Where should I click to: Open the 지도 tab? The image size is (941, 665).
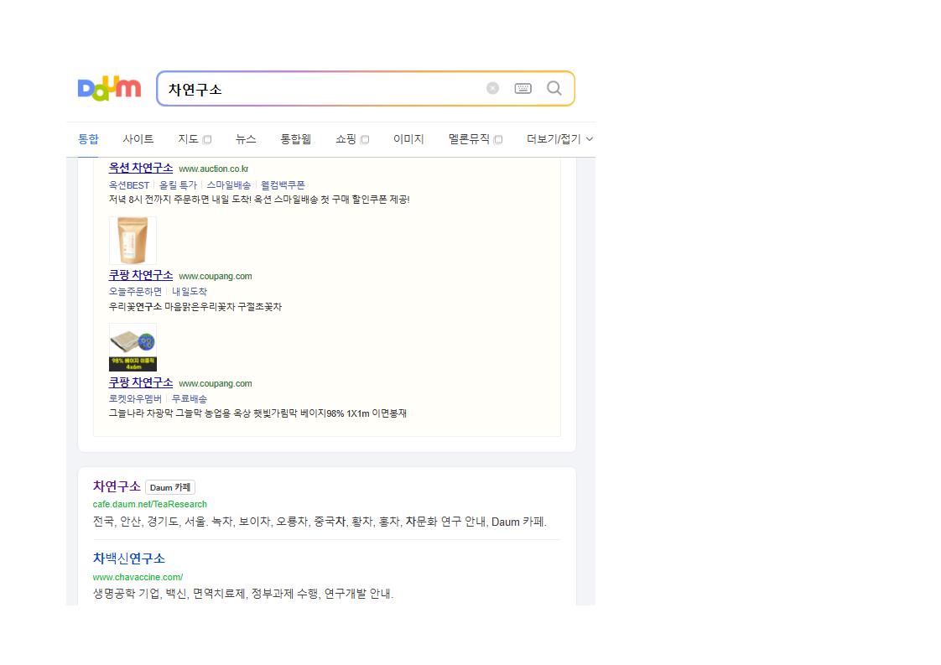click(188, 139)
